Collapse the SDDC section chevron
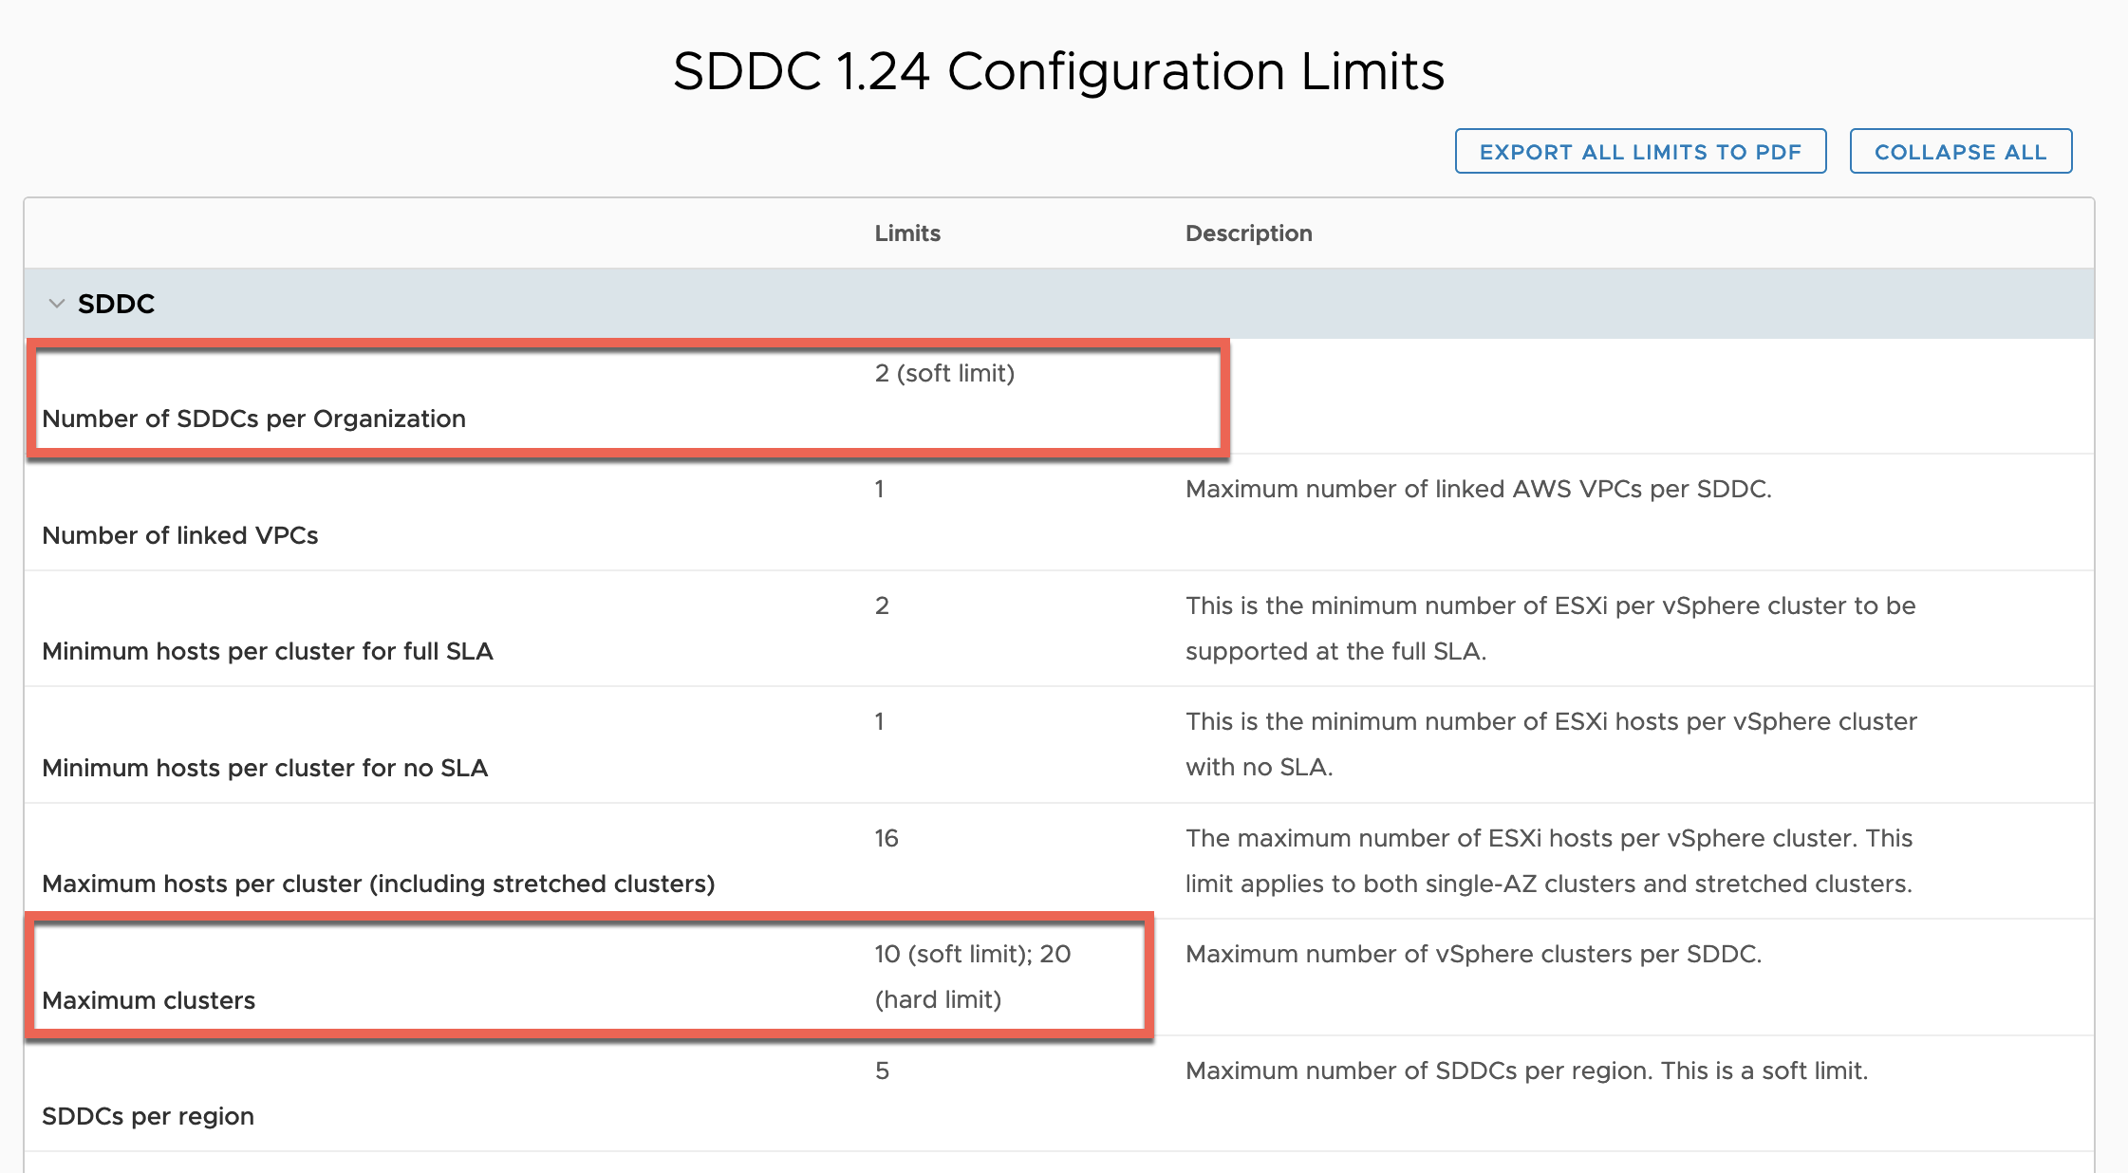Viewport: 2128px width, 1173px height. (56, 304)
